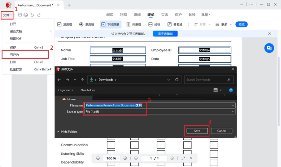Switch to the 表单 (Form) tab
The height and width of the screenshot is (167, 281).
click(x=151, y=15)
